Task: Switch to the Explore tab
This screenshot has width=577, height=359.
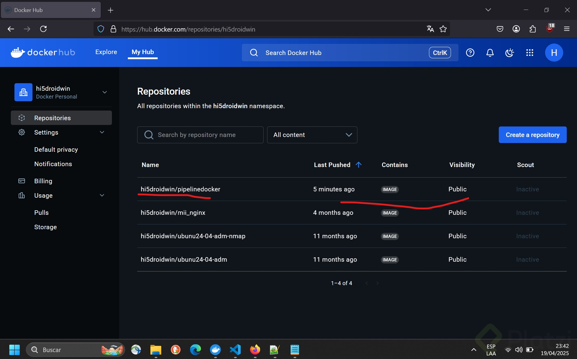Action: coord(106,52)
